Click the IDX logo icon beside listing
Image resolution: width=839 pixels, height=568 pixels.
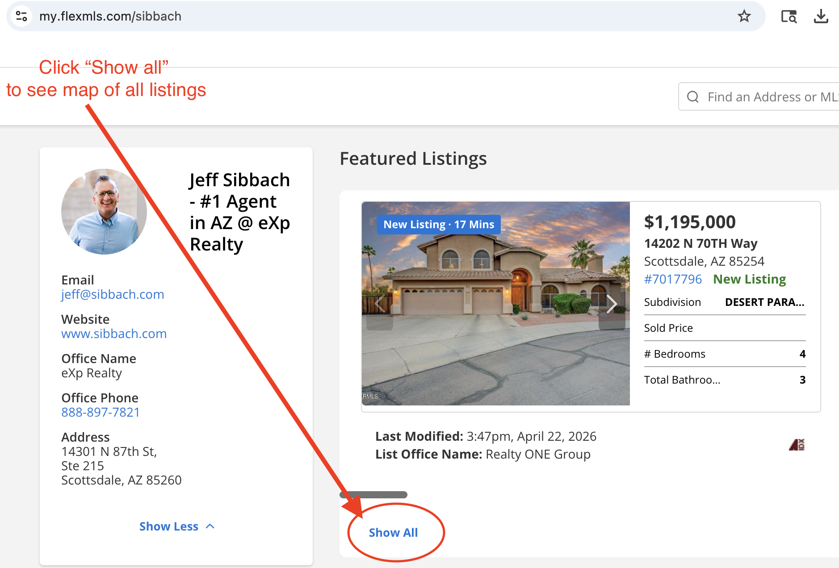tap(797, 445)
